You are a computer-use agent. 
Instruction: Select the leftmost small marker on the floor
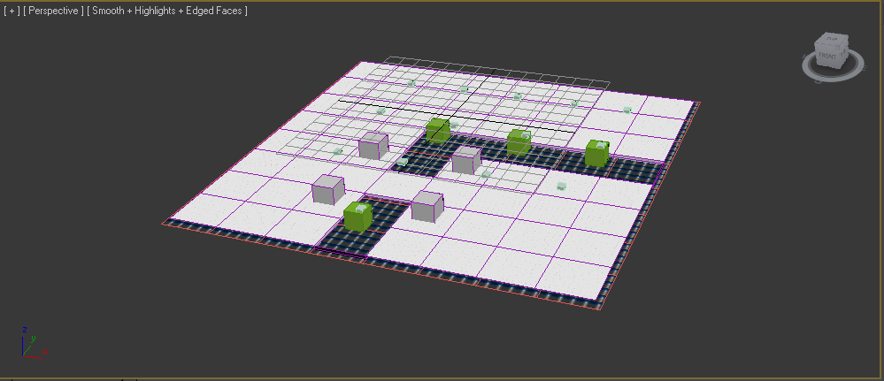coord(337,151)
